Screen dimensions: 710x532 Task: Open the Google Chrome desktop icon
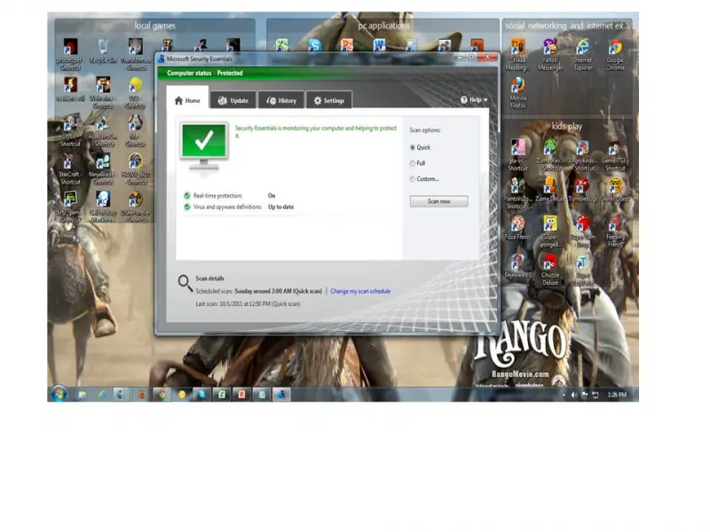[x=615, y=54]
